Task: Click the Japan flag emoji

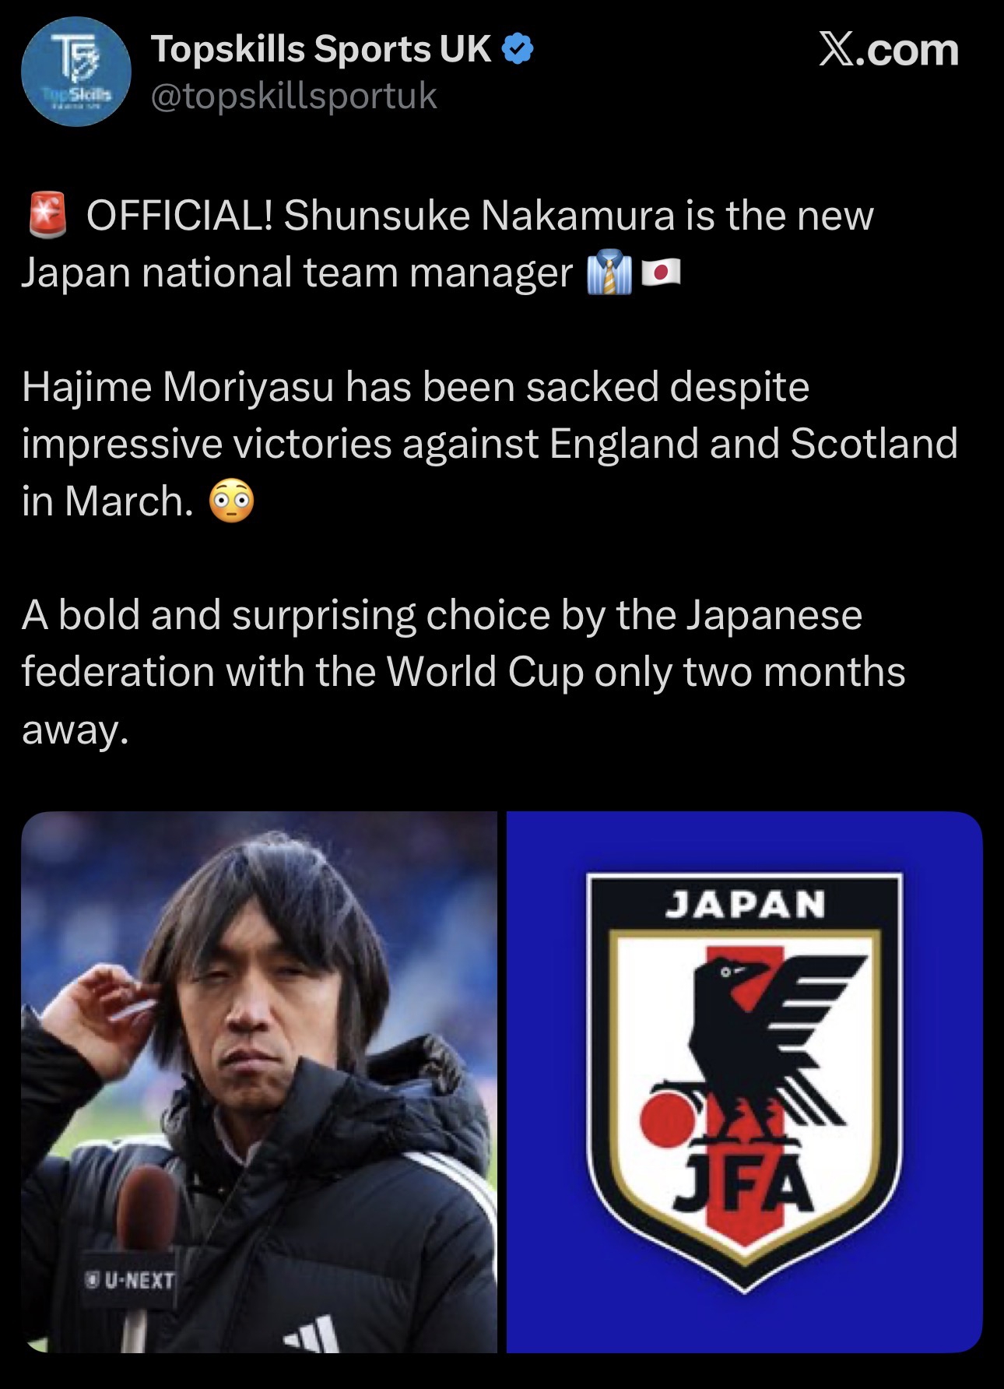Action: (661, 273)
